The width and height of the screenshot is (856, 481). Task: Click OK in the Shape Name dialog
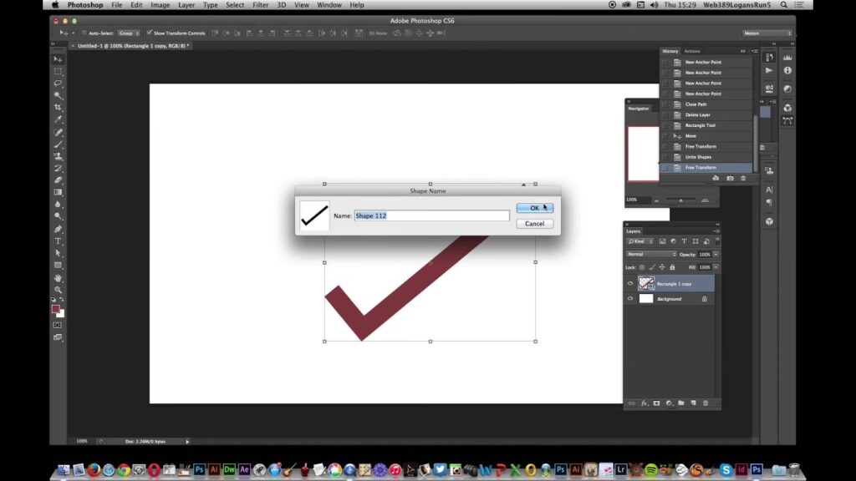pyautogui.click(x=534, y=208)
